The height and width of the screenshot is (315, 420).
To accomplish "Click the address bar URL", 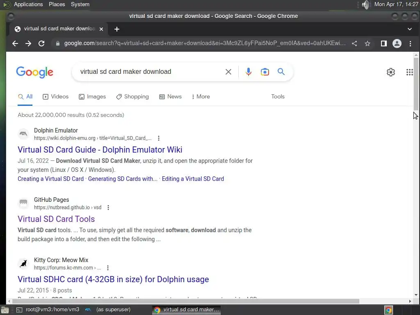I will (x=205, y=43).
